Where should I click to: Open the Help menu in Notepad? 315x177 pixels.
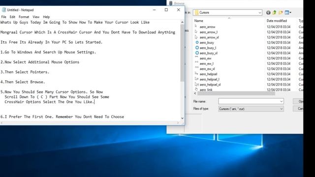tap(46, 17)
